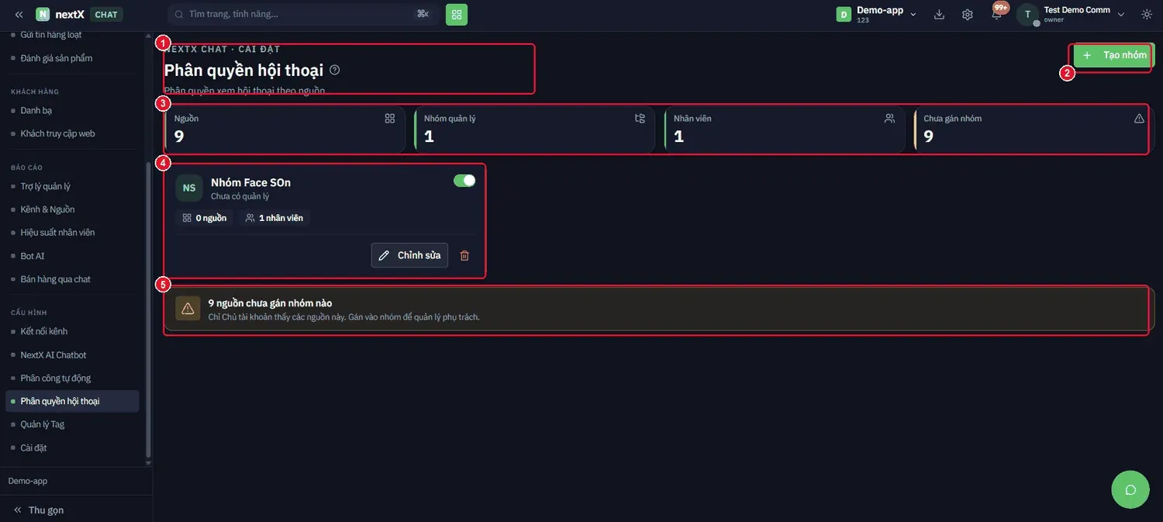
Task: Click Chỉnh sửa on Nhóm Face SOn
Action: coord(409,255)
